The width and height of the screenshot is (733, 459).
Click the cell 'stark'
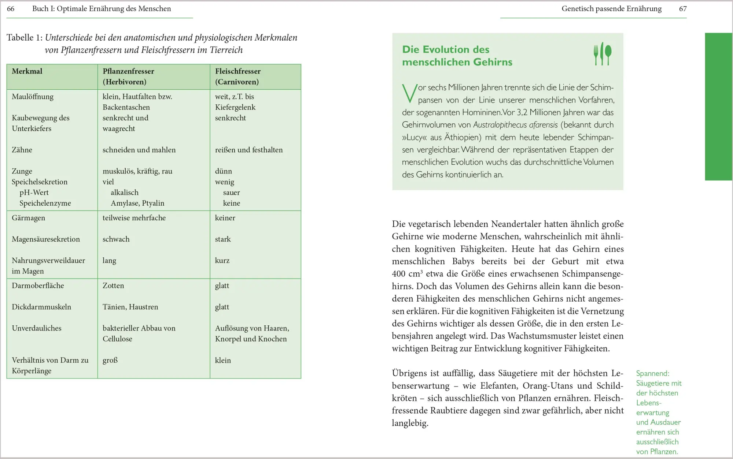point(223,239)
